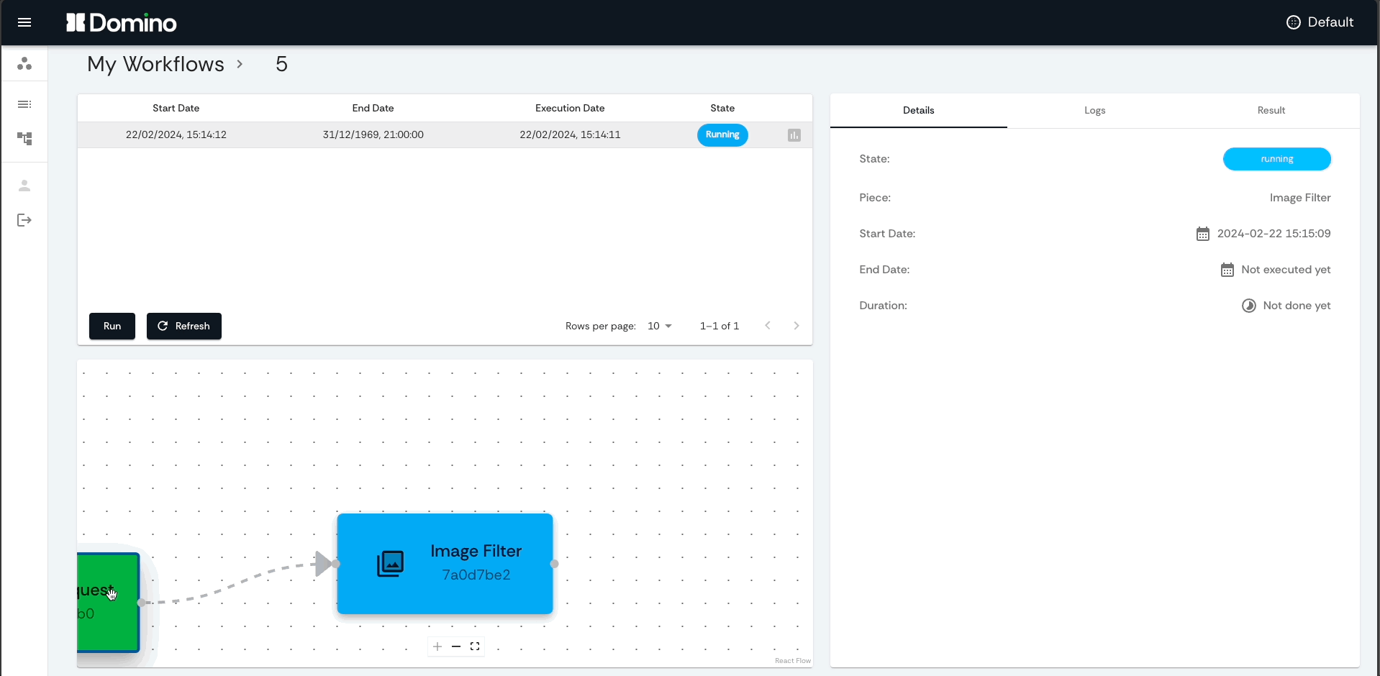Click the Duration clock icon
The height and width of the screenshot is (676, 1380).
click(x=1249, y=306)
